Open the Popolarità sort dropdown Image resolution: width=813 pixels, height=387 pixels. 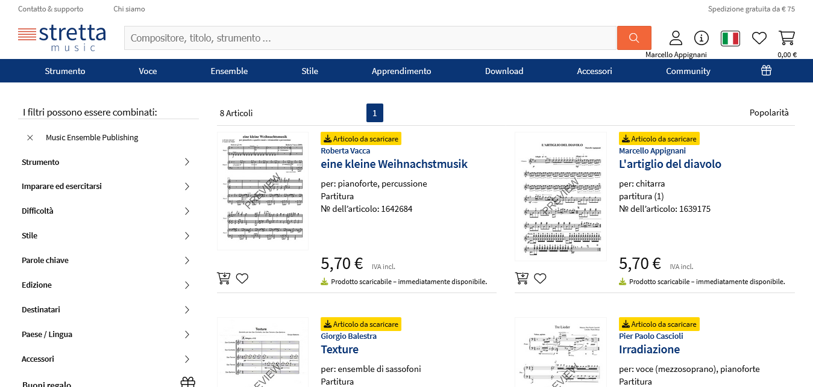coord(769,113)
